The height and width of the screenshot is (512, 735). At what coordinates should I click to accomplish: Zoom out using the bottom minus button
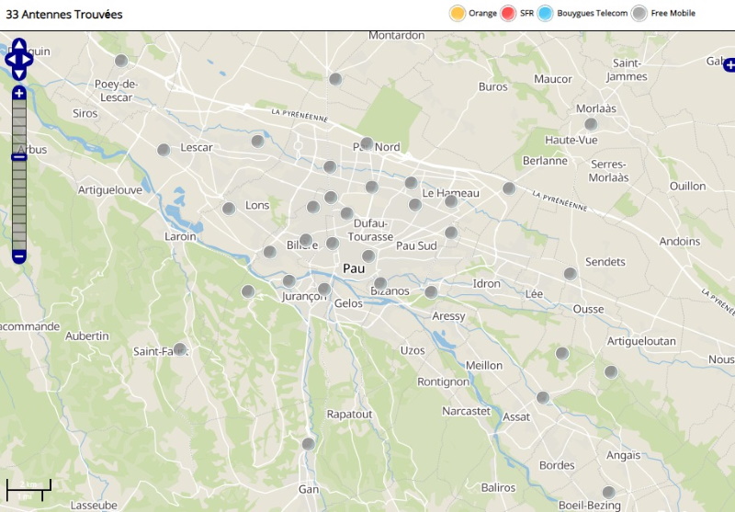tap(18, 256)
